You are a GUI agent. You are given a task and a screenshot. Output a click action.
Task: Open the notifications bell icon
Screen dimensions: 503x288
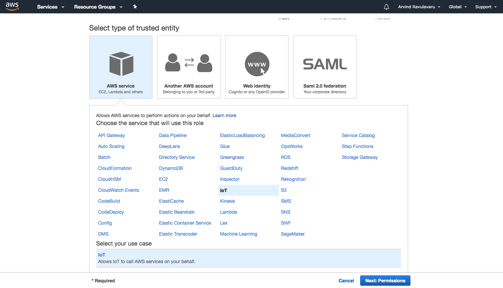click(386, 7)
